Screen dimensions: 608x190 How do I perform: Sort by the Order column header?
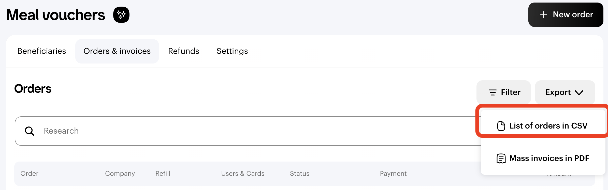pyautogui.click(x=30, y=173)
